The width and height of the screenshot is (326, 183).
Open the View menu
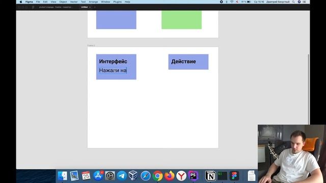tap(53, 2)
